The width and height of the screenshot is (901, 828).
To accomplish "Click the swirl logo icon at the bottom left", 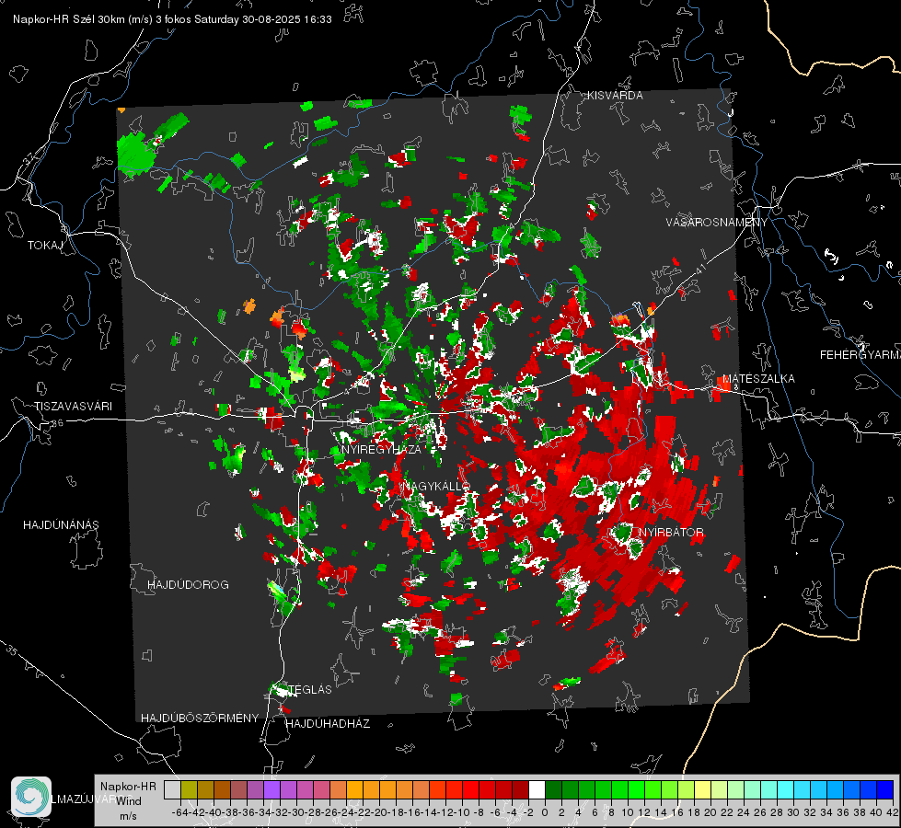I will point(31,797).
